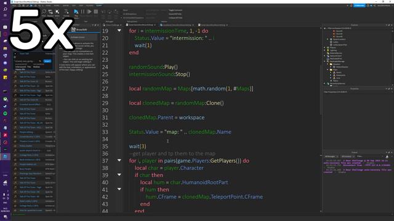Click the Collaborate button at top right
This screenshot has width=394, height=221.
(360, 6)
